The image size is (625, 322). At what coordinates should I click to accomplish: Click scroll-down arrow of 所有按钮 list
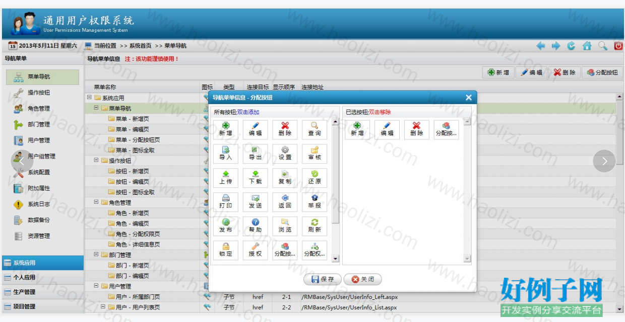[336, 259]
